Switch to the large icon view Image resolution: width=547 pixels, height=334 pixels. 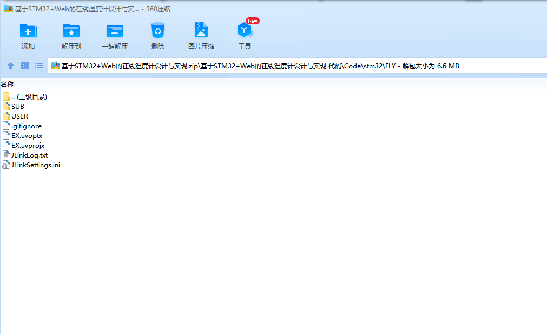point(25,66)
